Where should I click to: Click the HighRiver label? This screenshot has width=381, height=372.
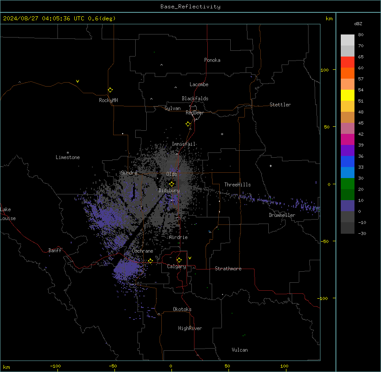[190, 328]
